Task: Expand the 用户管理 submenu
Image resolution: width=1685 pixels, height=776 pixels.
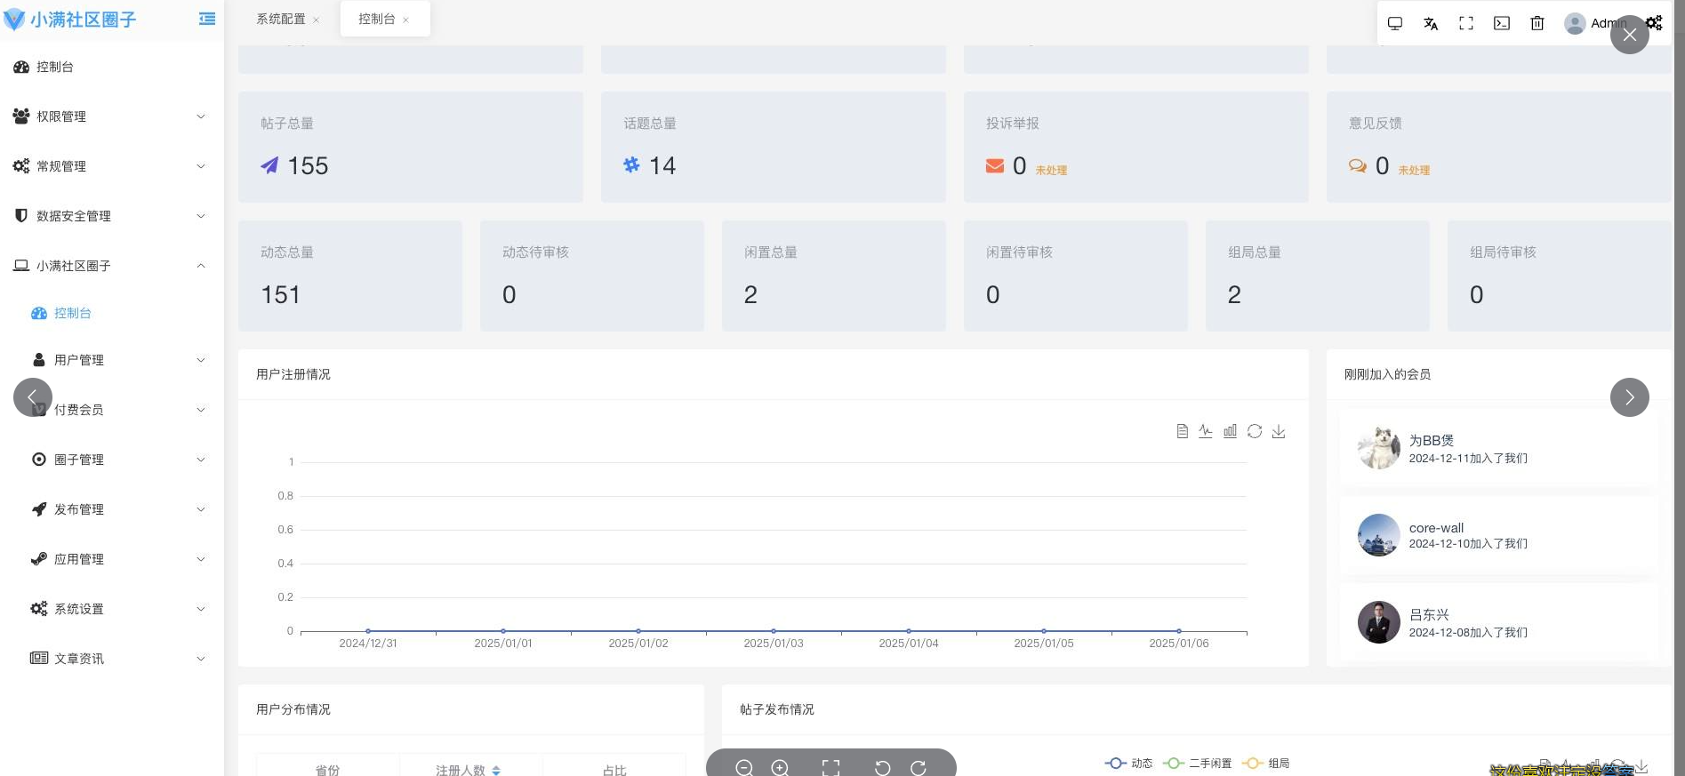Action: tap(120, 360)
